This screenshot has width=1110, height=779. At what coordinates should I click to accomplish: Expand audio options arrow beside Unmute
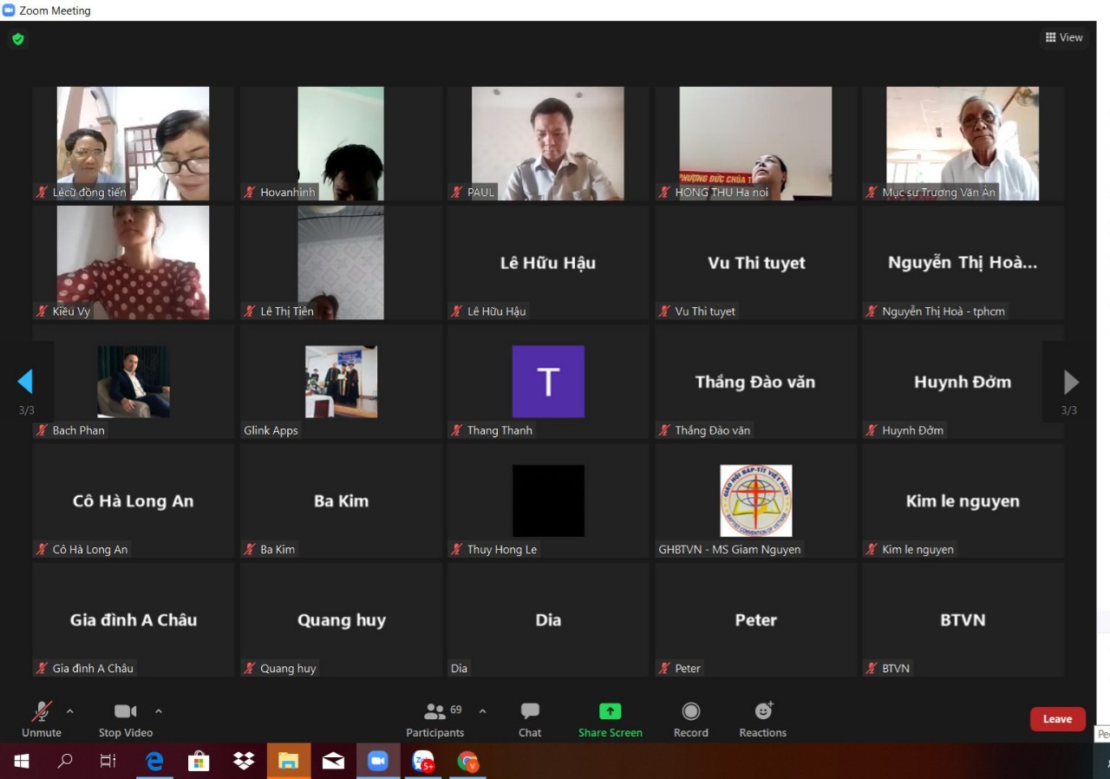(x=70, y=711)
